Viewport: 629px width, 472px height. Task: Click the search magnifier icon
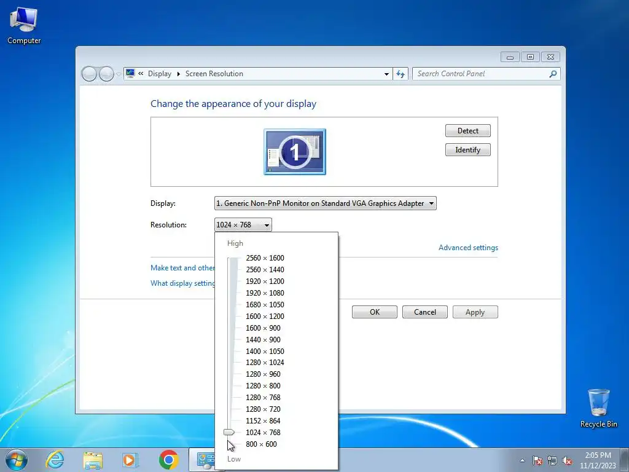pos(553,74)
